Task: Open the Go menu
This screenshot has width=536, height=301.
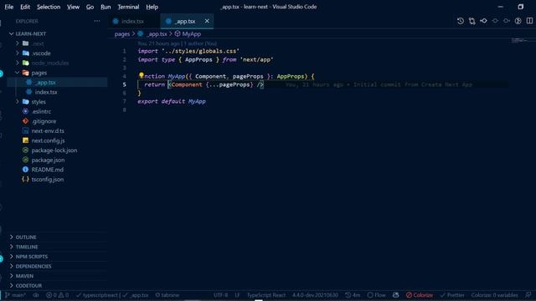Action: pyautogui.click(x=90, y=7)
